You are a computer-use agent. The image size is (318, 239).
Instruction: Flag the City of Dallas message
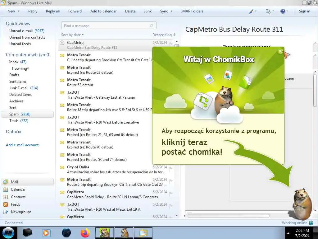coord(171,168)
